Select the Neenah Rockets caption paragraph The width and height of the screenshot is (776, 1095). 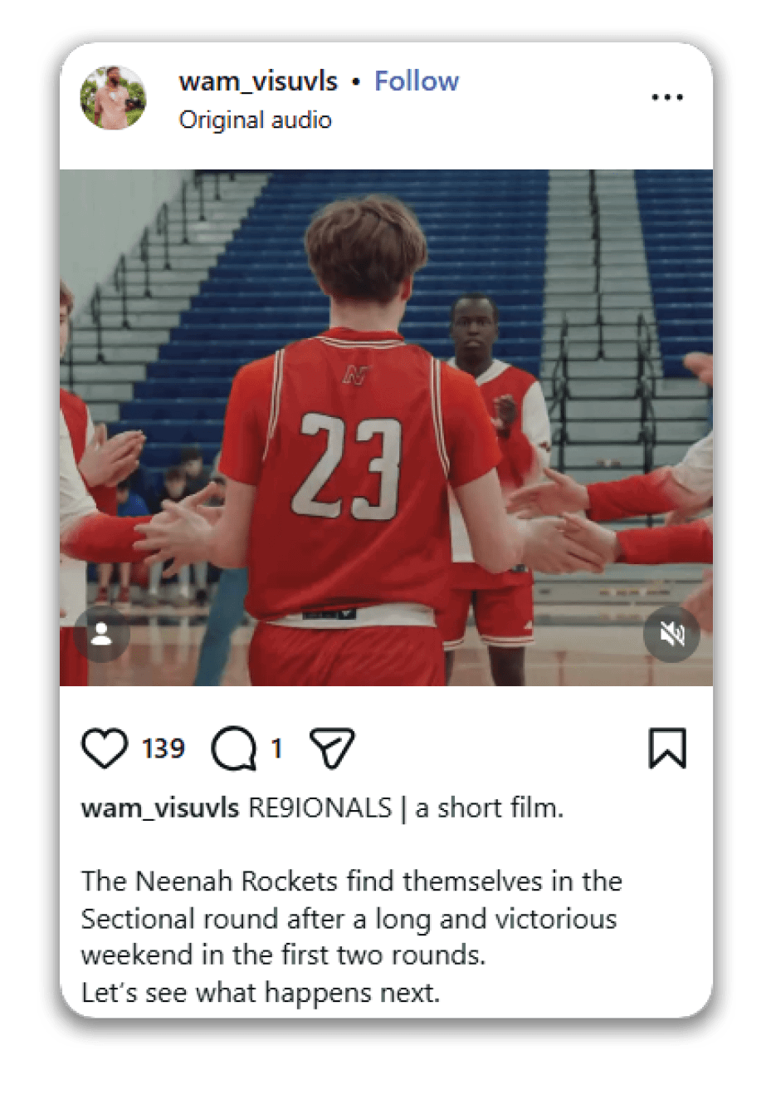(x=351, y=918)
